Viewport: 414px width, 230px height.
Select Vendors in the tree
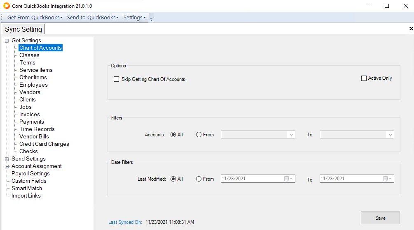pyautogui.click(x=30, y=92)
